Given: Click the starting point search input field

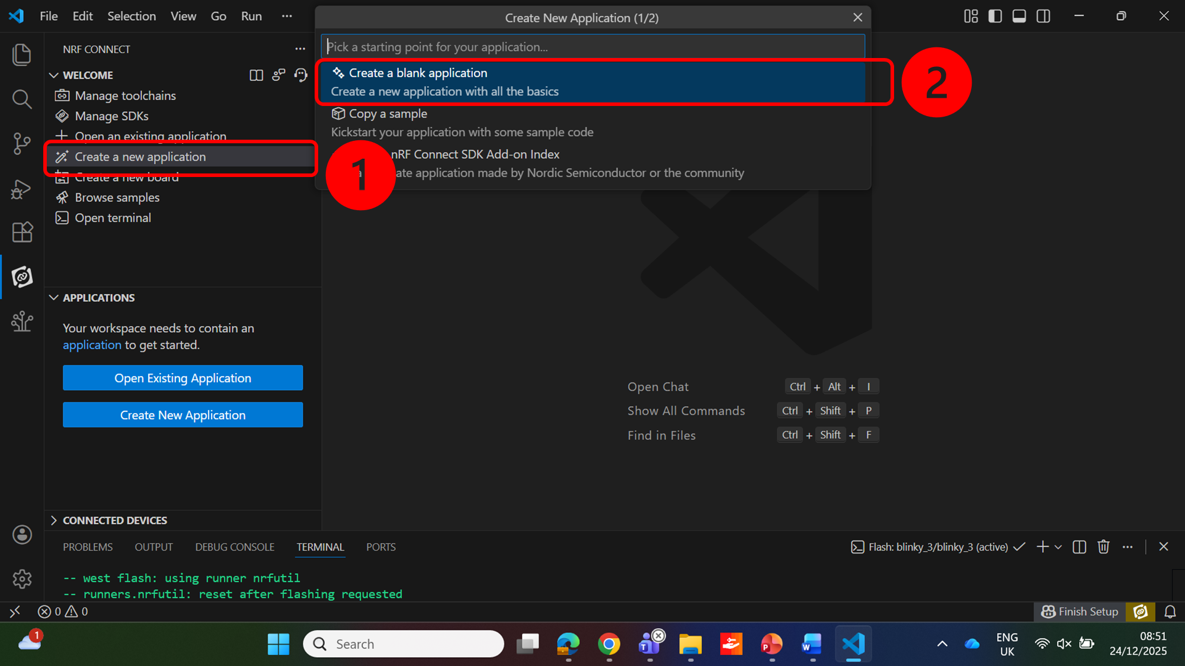Looking at the screenshot, I should pos(592,47).
